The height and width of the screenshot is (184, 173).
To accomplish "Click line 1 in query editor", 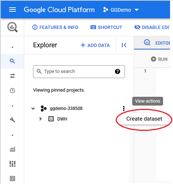I will click(x=145, y=71).
